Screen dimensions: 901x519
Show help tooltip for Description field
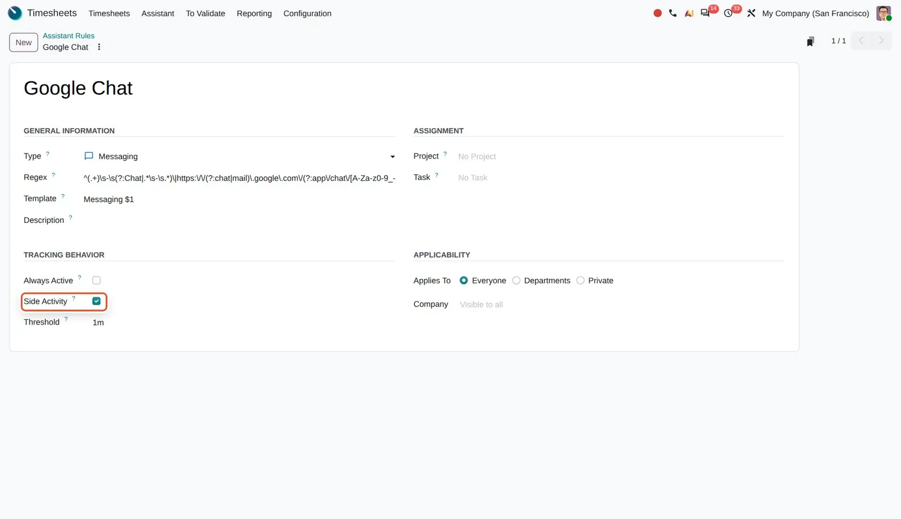click(x=70, y=218)
